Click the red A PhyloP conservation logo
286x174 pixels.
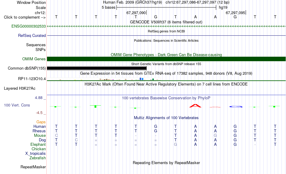tap(195, 106)
